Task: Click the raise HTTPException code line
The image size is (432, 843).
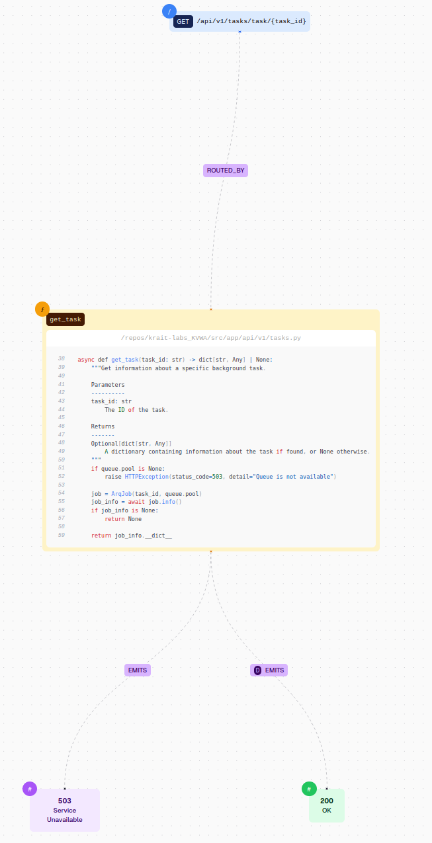Action: [x=220, y=476]
